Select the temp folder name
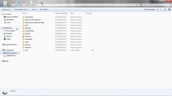172x96 pixels. tap(27, 42)
